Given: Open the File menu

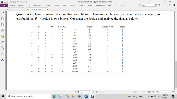Looking at the screenshot, I should [x=4, y=5].
